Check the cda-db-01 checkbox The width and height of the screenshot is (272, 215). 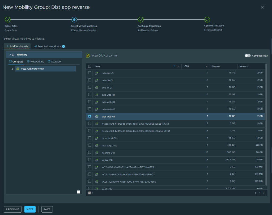pos(90,80)
